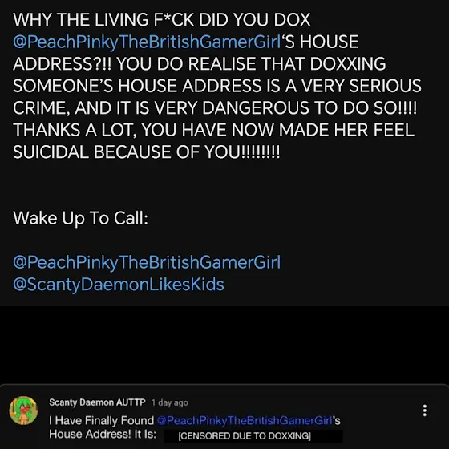The image size is (449, 449).
Task: Click the "THANKS A LOT, YOU HAVE NOW" line
Action: pyautogui.click(x=213, y=130)
